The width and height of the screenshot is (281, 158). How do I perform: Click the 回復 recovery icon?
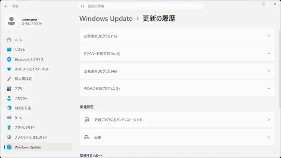(87, 137)
